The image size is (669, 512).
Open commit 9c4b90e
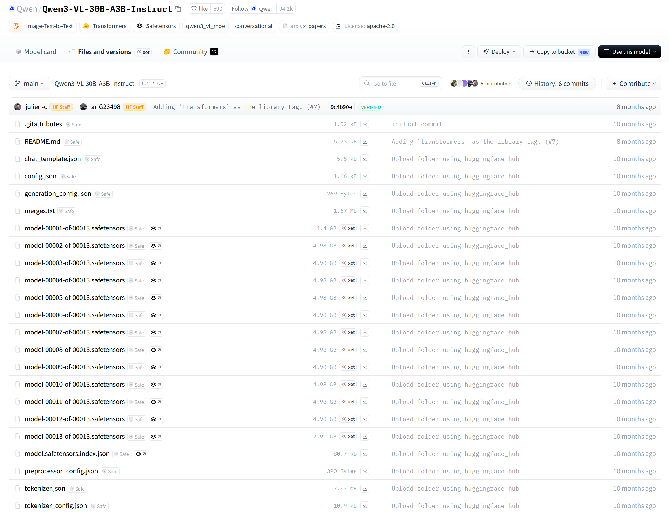coord(341,107)
